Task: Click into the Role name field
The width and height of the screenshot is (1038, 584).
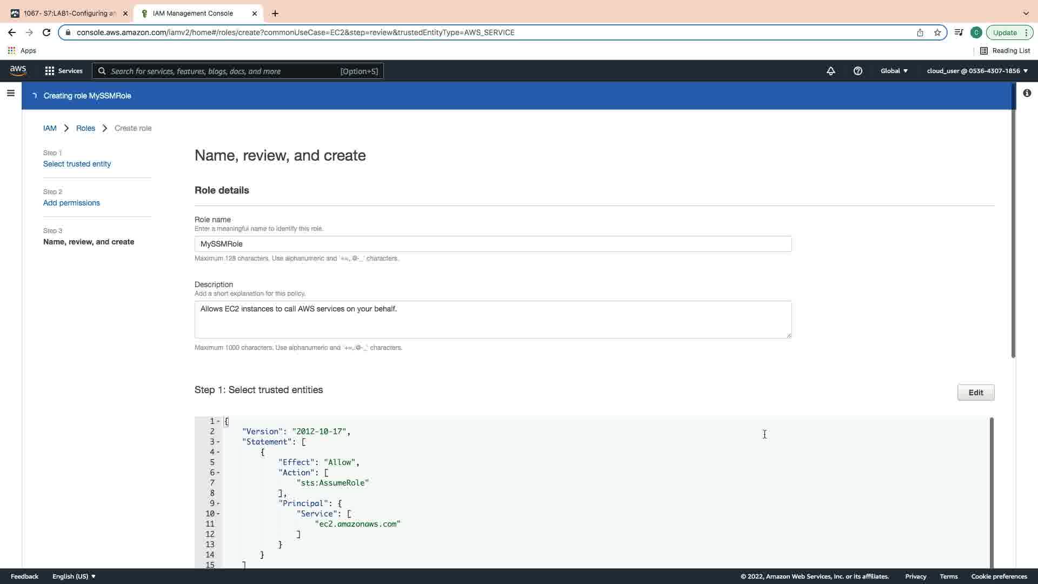Action: point(493,244)
